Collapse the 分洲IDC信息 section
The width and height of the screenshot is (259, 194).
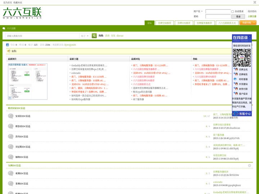click(249, 166)
